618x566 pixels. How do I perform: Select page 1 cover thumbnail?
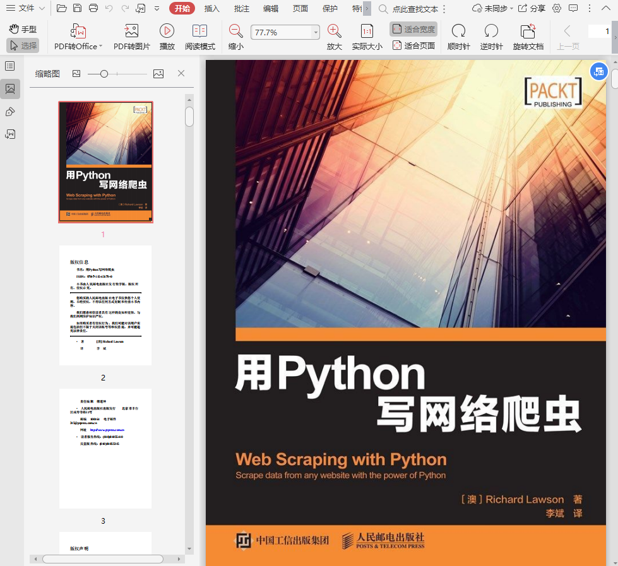[x=105, y=162]
